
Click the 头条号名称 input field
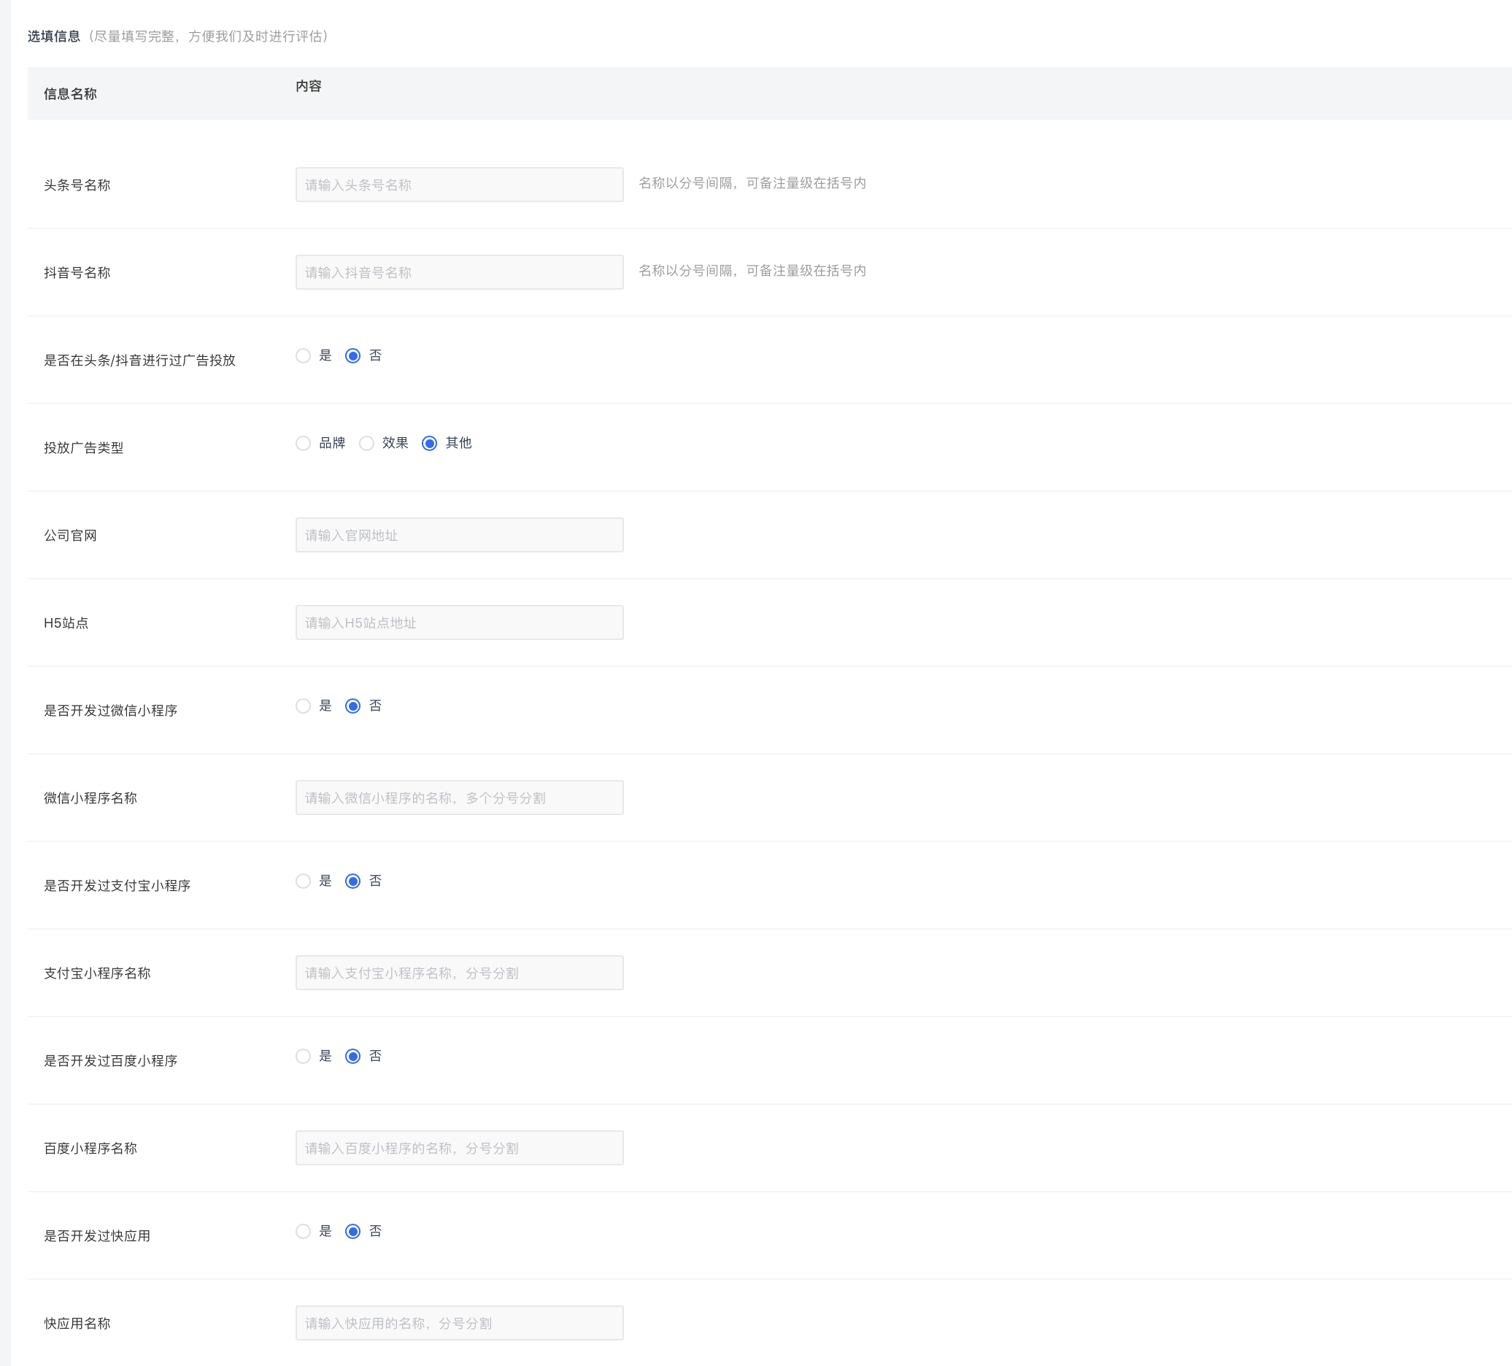[459, 185]
